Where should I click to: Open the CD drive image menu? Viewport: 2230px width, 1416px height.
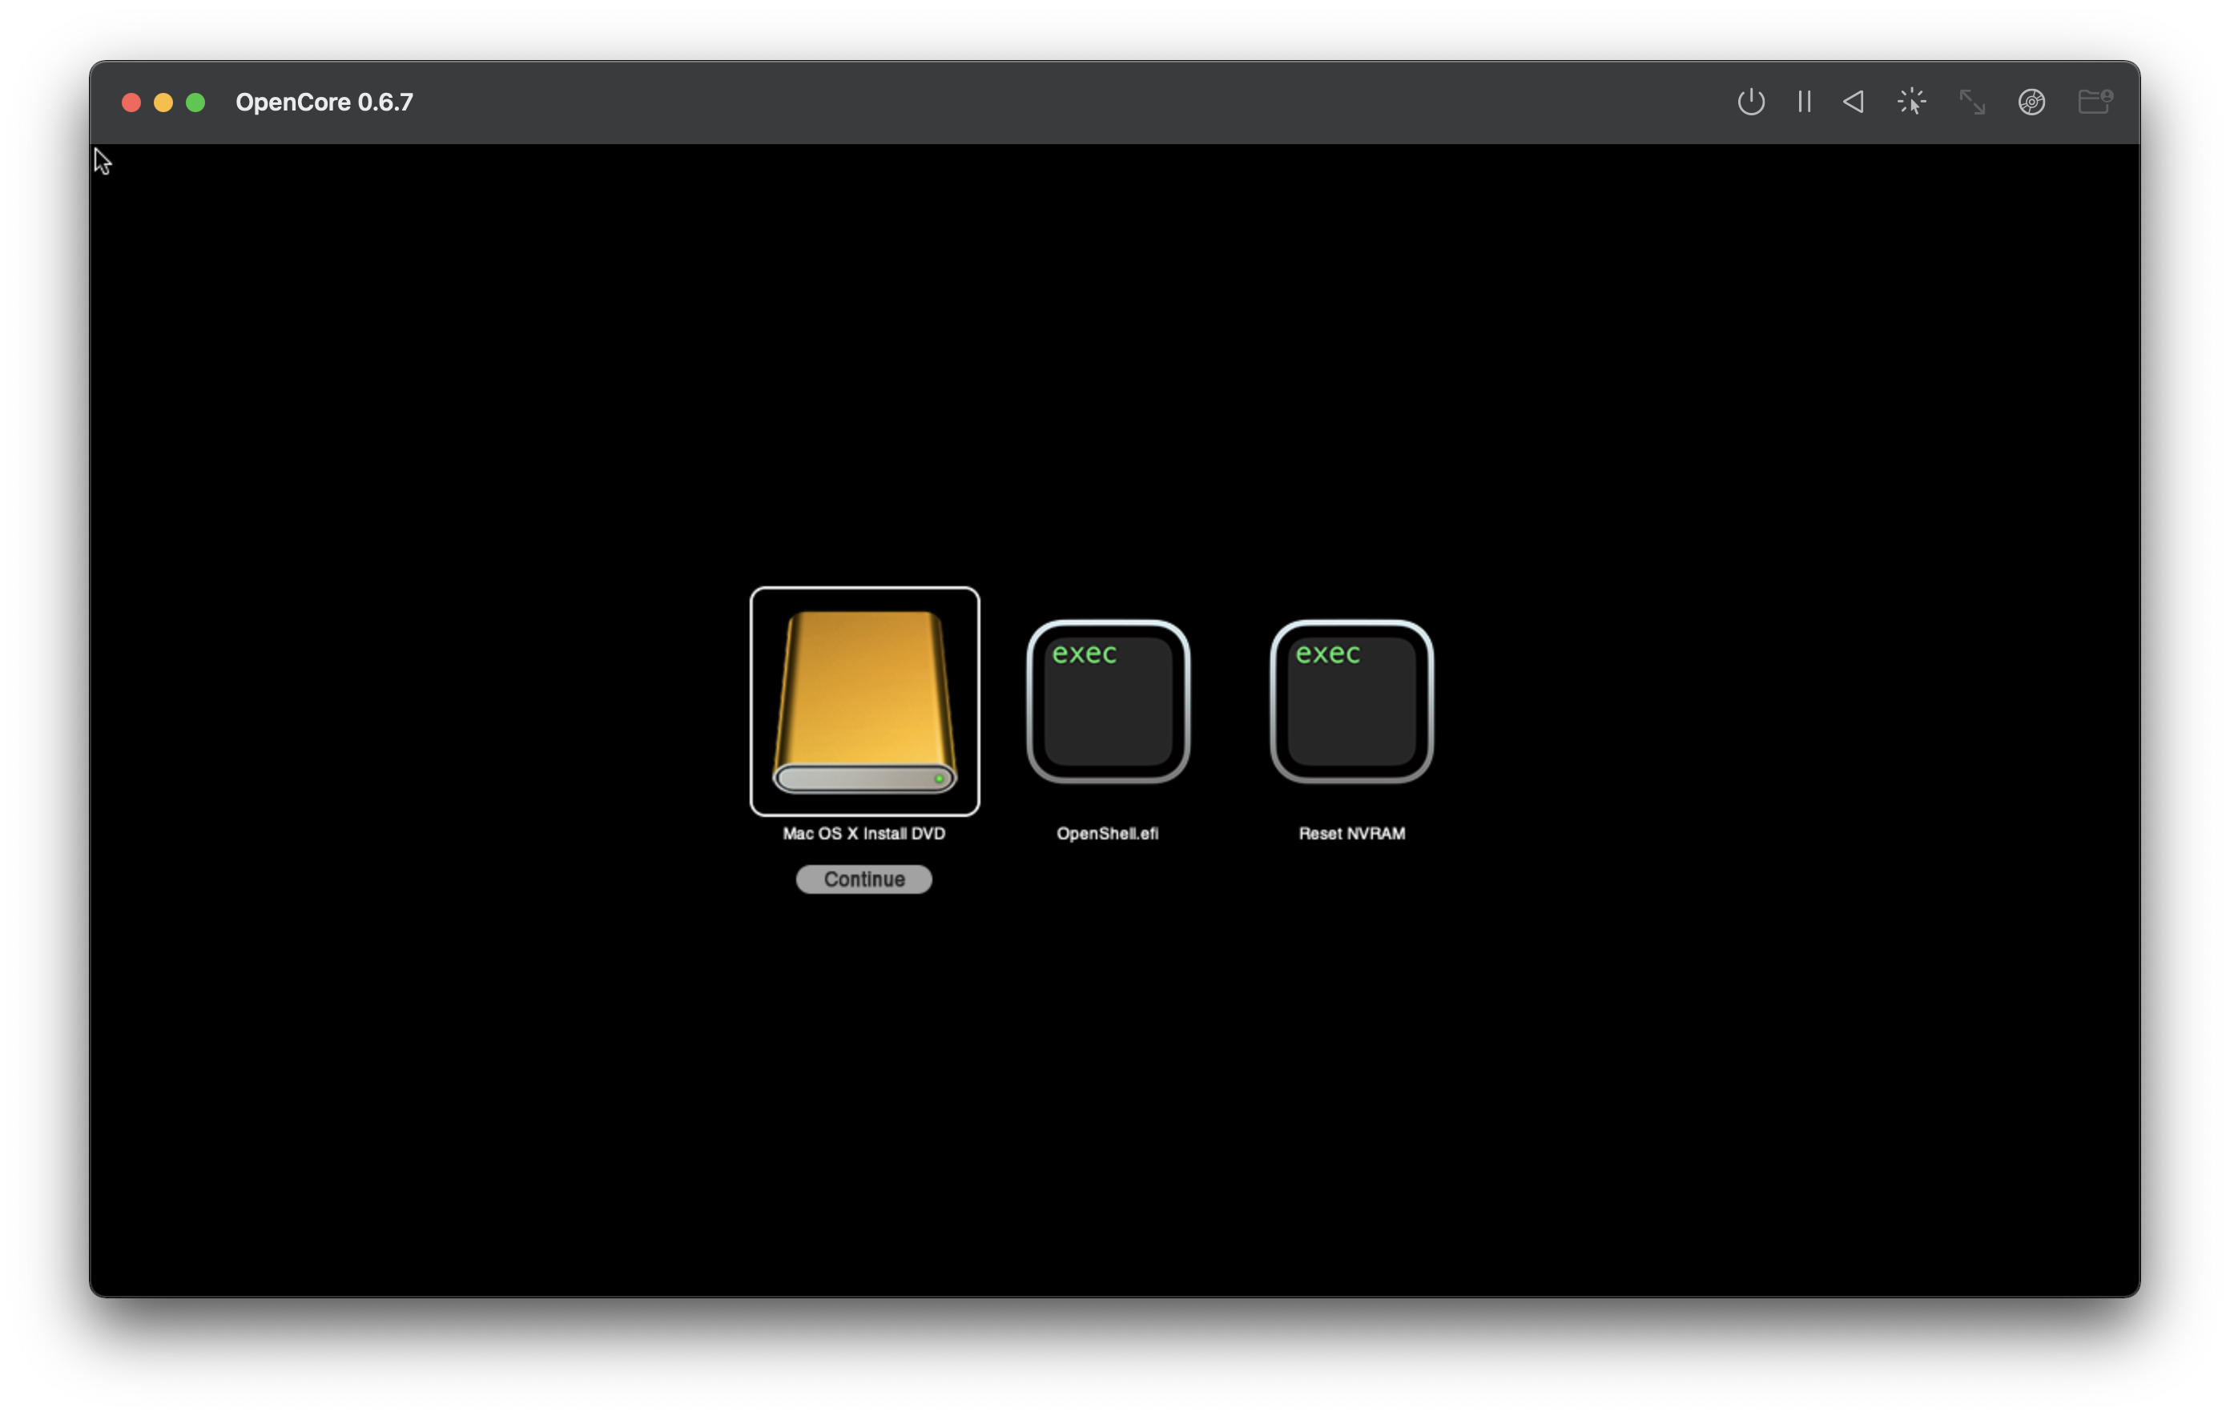click(2031, 102)
